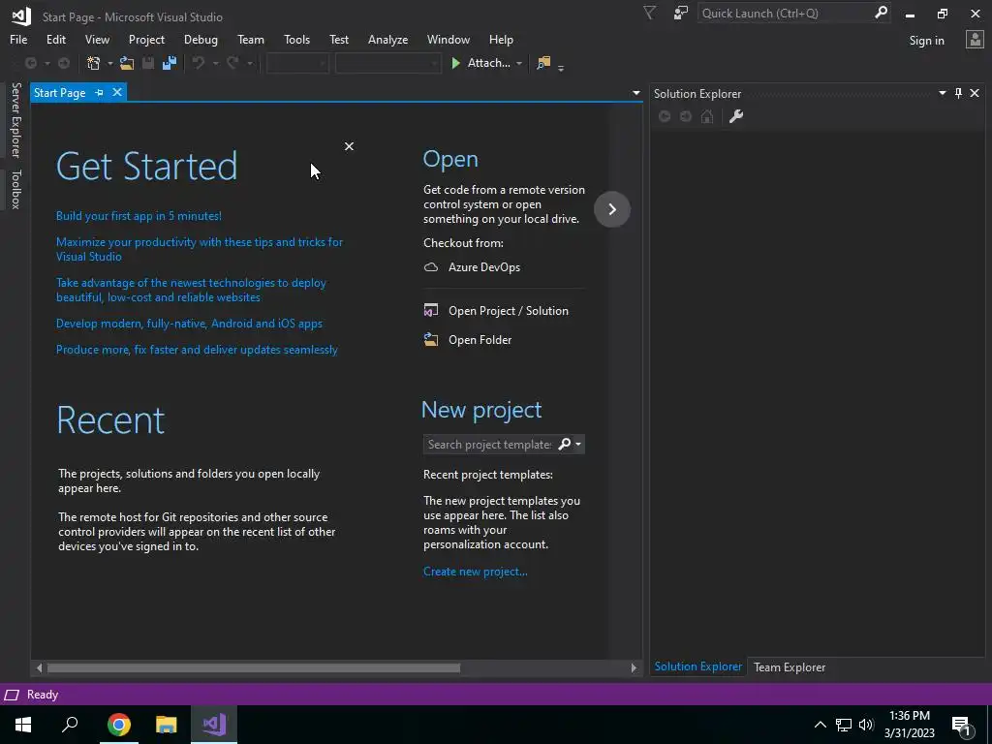Click the taskbar volume speaker icon

tap(866, 725)
